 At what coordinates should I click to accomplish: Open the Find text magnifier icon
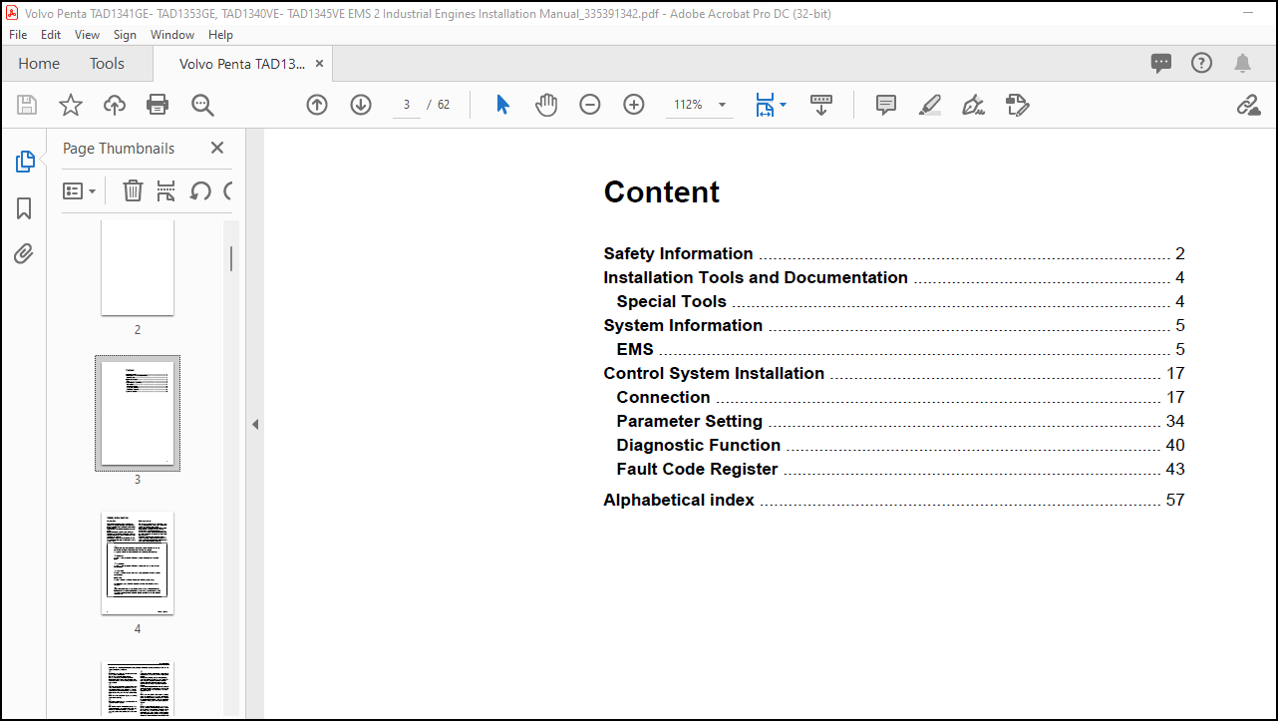point(202,105)
